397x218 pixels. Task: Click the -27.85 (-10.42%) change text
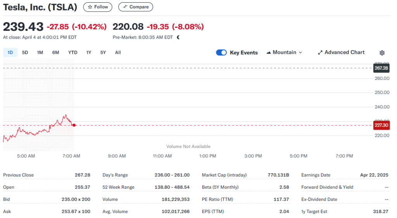[77, 27]
